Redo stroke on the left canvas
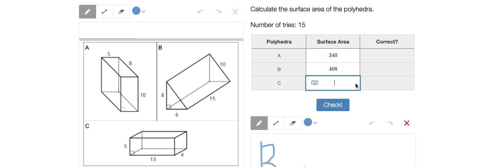 (218, 12)
